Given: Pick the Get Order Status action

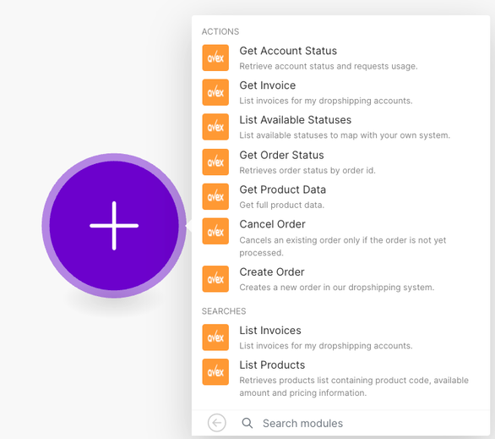Looking at the screenshot, I should pos(341,162).
